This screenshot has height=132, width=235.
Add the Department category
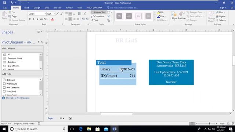click(13, 66)
